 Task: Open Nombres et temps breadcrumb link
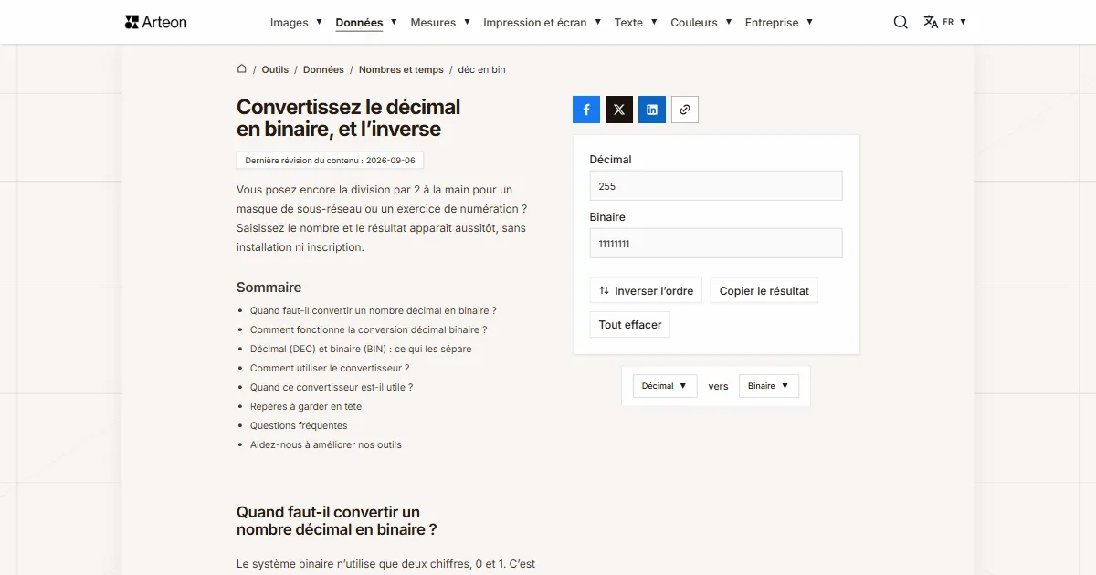point(401,69)
